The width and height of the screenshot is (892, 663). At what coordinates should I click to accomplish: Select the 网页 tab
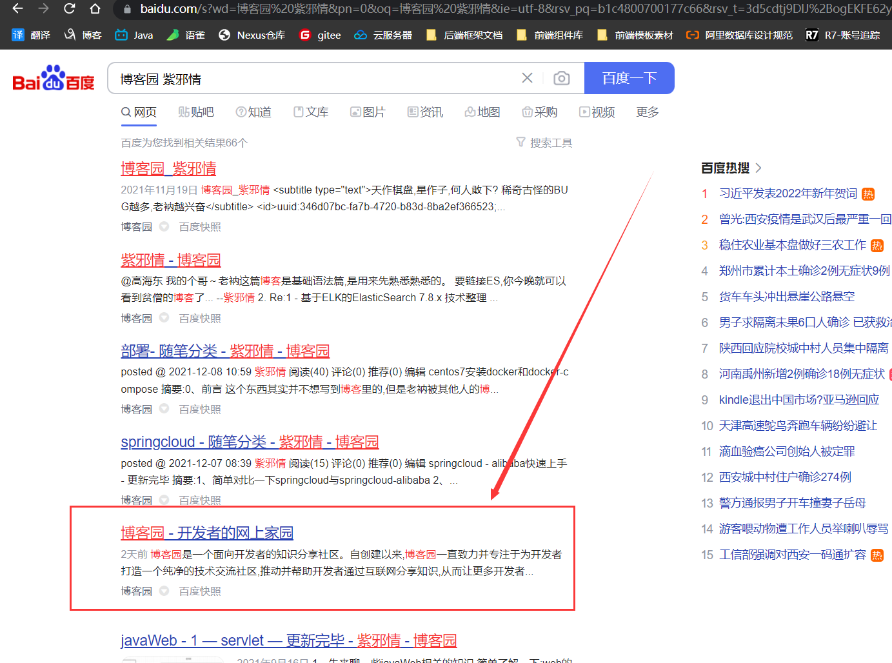pyautogui.click(x=139, y=112)
